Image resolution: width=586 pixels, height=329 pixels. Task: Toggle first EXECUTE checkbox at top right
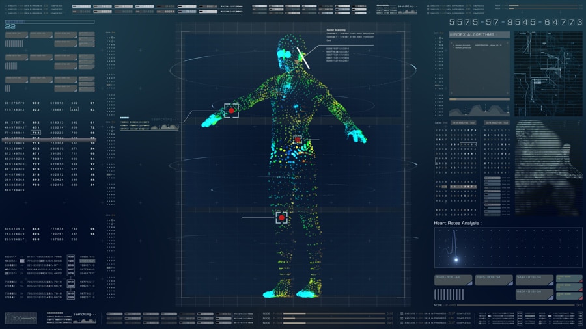pyautogui.click(x=428, y=6)
